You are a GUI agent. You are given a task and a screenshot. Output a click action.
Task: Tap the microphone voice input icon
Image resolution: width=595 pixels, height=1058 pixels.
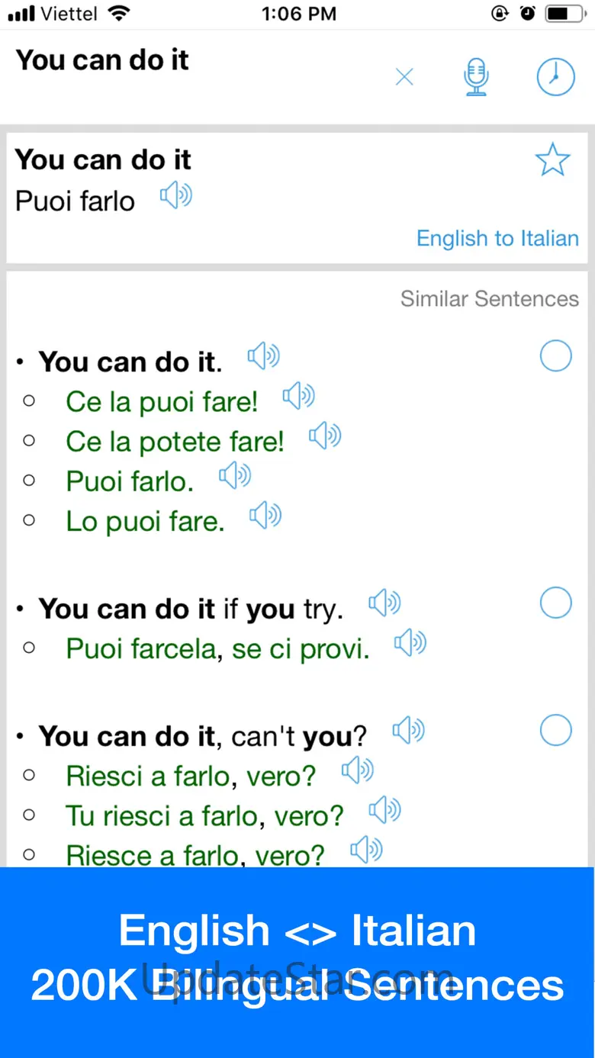(476, 77)
